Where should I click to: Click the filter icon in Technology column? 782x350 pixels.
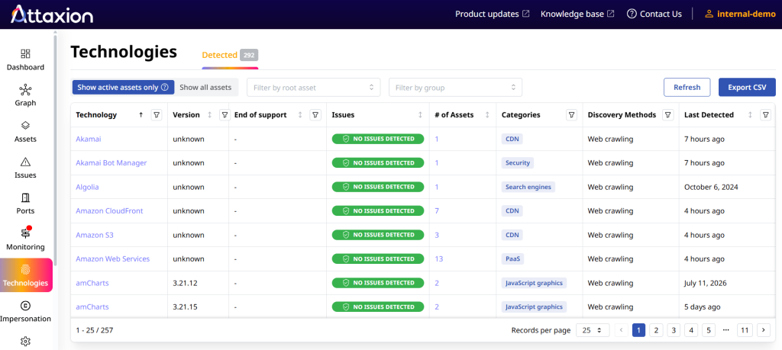coord(157,115)
